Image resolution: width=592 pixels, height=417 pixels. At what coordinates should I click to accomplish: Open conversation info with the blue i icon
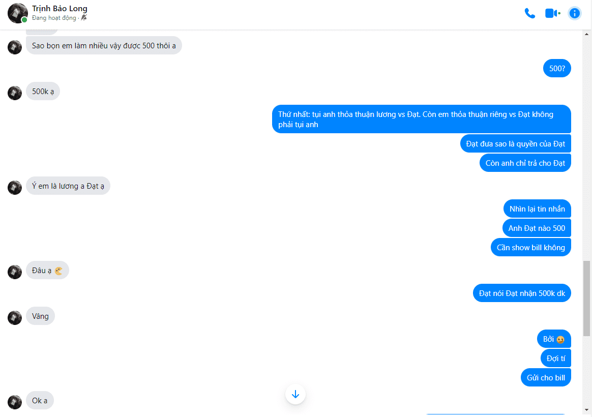(574, 13)
